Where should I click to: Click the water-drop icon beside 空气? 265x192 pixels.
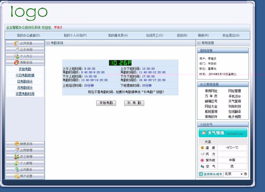(202, 166)
